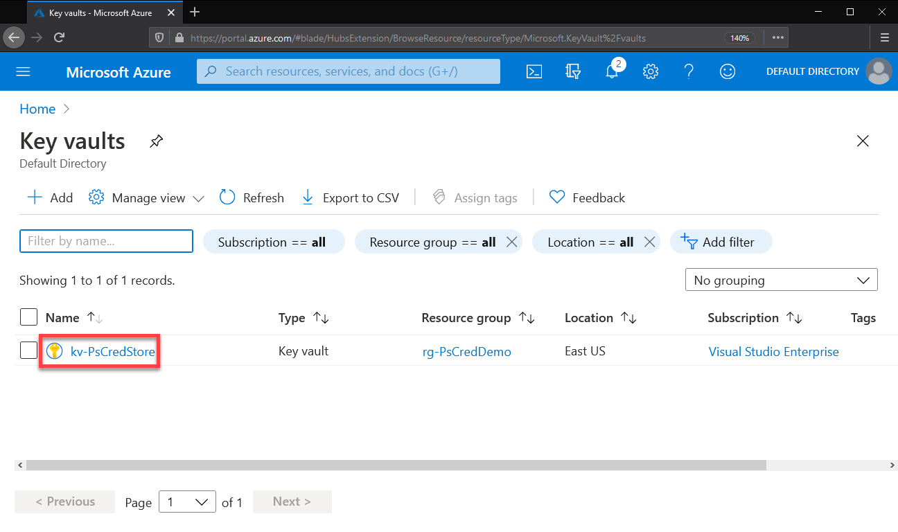Open Cloud Shell from the top bar
The width and height of the screenshot is (898, 532).
(534, 71)
